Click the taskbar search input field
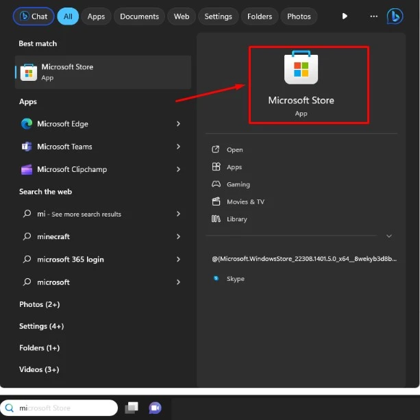Screen dimensions: 420x420 point(62,408)
